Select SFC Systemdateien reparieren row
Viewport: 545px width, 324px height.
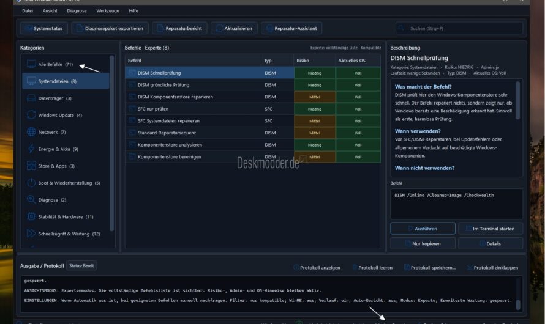coord(253,120)
